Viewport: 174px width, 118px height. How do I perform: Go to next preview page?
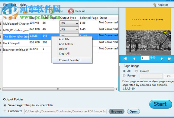pos(162,59)
